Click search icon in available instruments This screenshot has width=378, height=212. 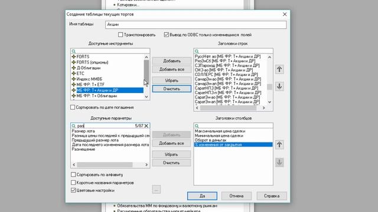[x=74, y=51]
